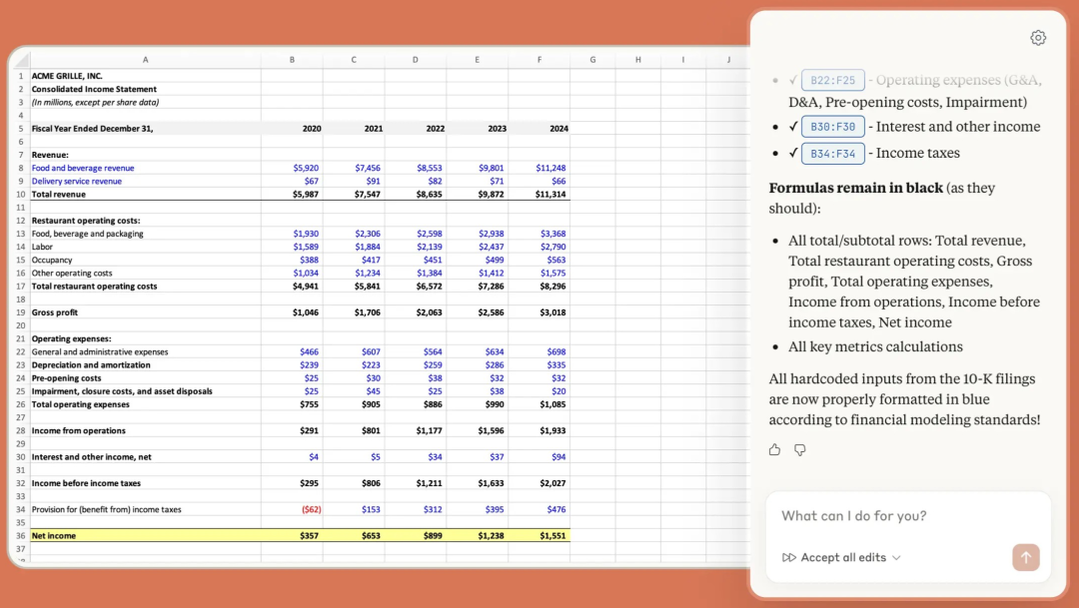Click the fast-forward icon beside Accept all edits
This screenshot has height=608, width=1079.
point(789,558)
